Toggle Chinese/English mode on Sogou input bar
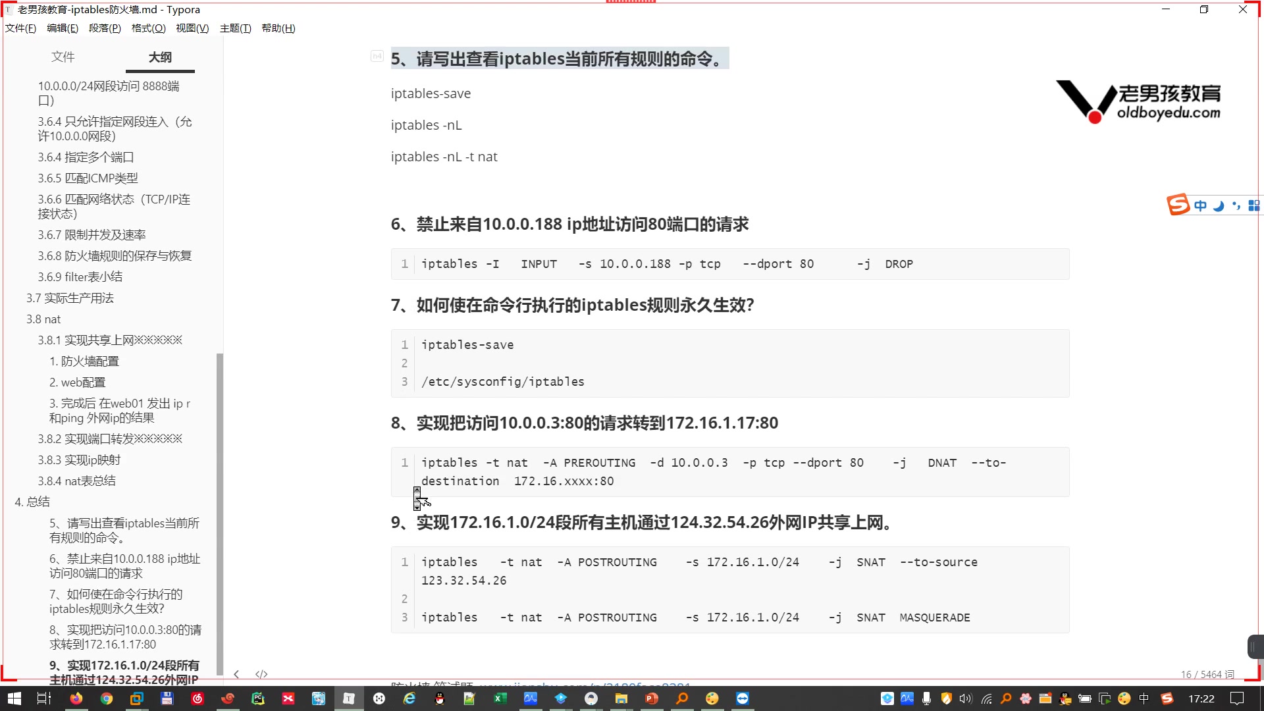Screen dimensions: 1264x711 [x=1201, y=205]
